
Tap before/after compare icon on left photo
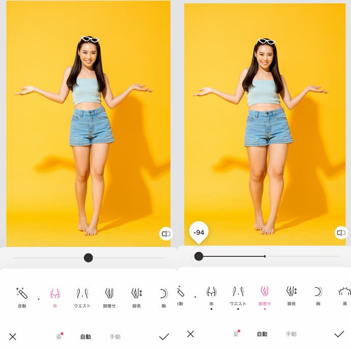pyautogui.click(x=166, y=234)
